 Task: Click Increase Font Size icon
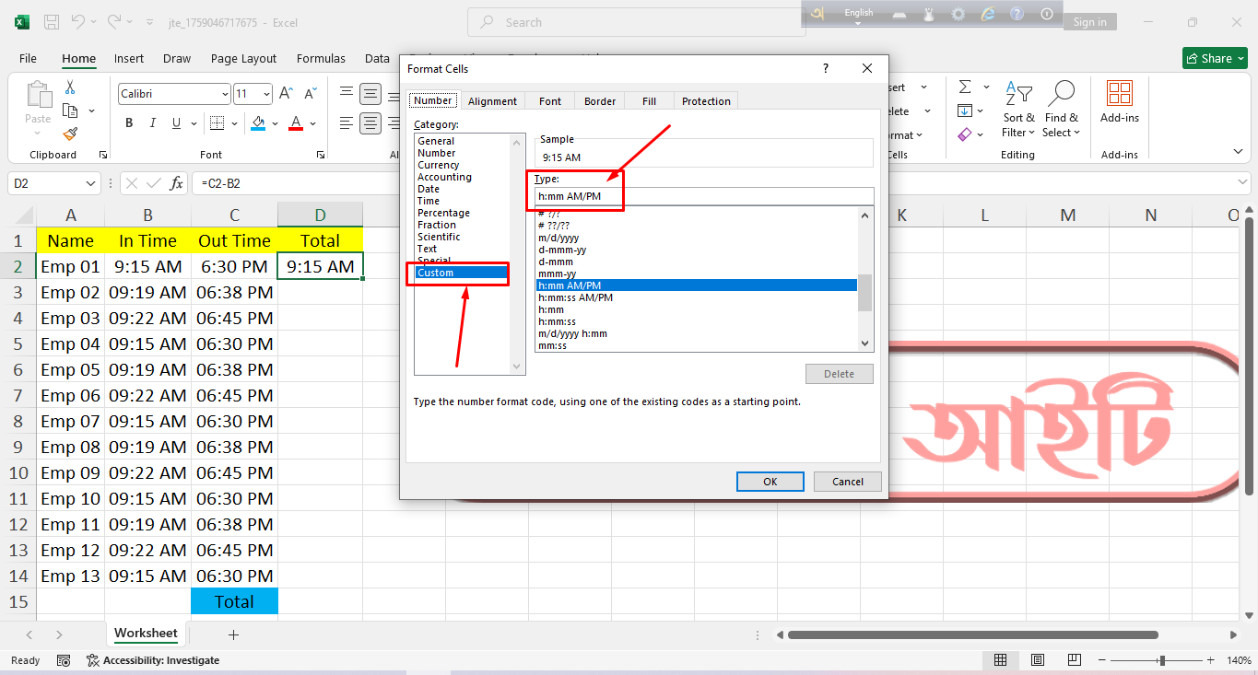tap(286, 94)
